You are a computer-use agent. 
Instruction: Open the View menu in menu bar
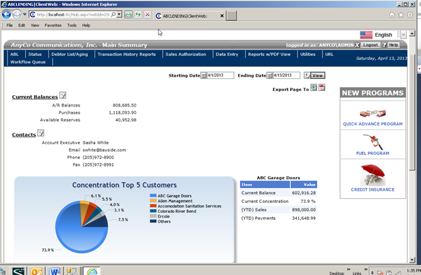click(35, 25)
